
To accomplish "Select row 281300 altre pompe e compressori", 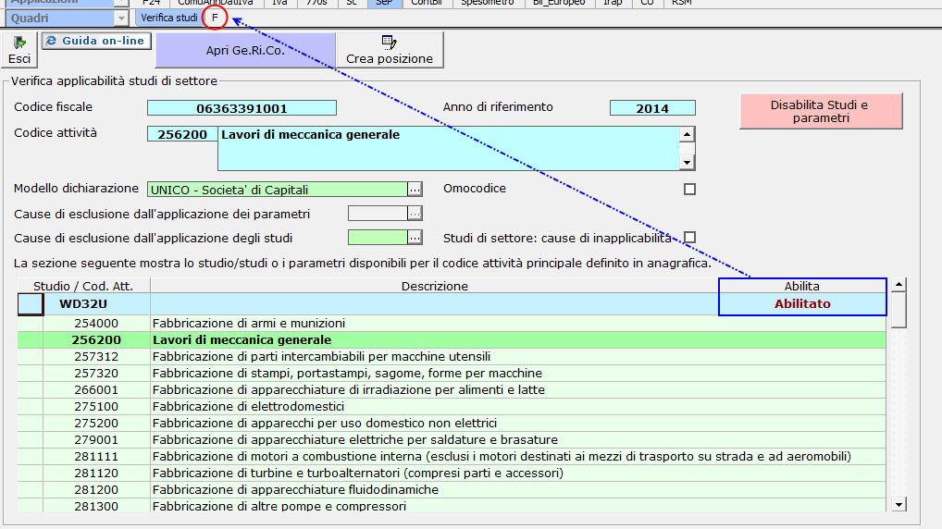I will 452,506.
